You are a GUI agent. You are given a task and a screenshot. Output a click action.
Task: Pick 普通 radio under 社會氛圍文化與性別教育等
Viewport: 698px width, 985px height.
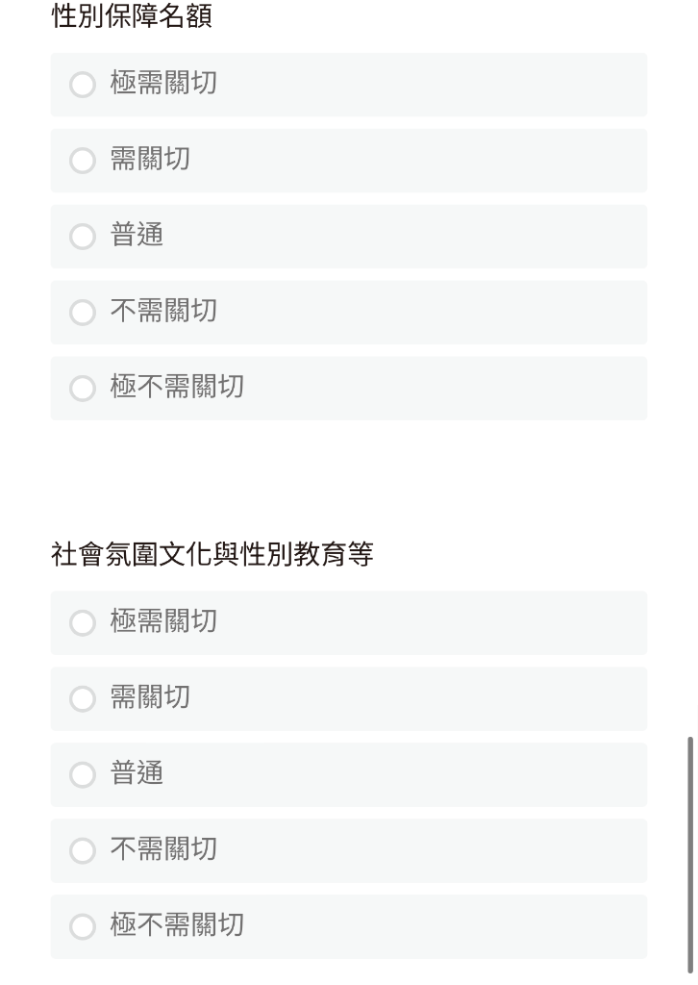[83, 774]
